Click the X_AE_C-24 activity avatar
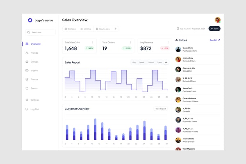 click(x=178, y=120)
